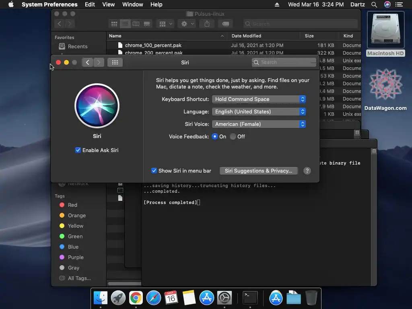Image resolution: width=412 pixels, height=309 pixels.
Task: Toggle Enable Ask Siri checkbox
Action: click(78, 150)
